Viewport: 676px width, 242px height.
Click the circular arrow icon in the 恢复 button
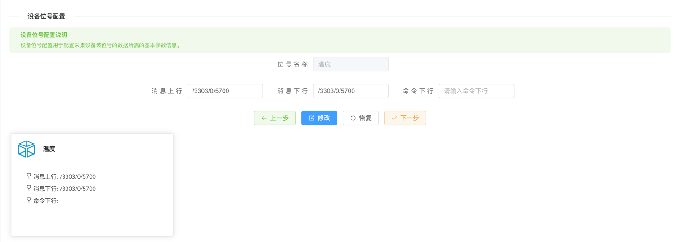click(353, 118)
